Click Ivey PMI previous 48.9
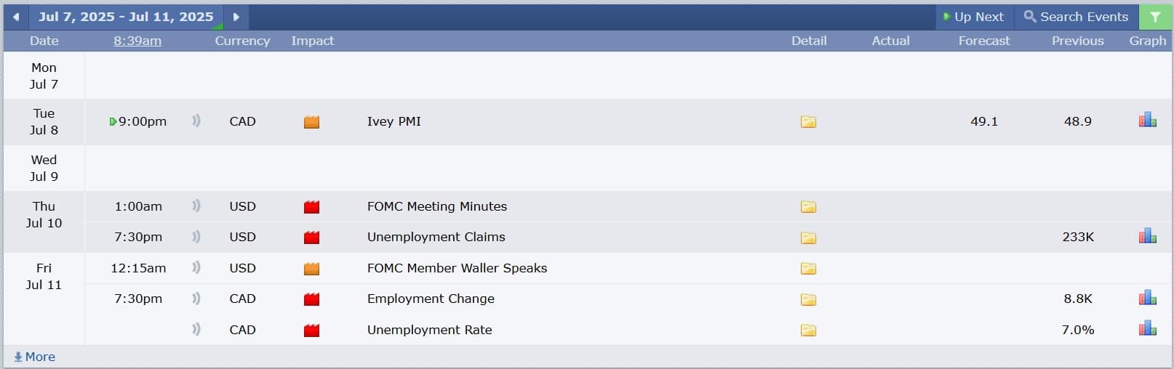Screen dimensions: 1174x369 tap(1078, 121)
